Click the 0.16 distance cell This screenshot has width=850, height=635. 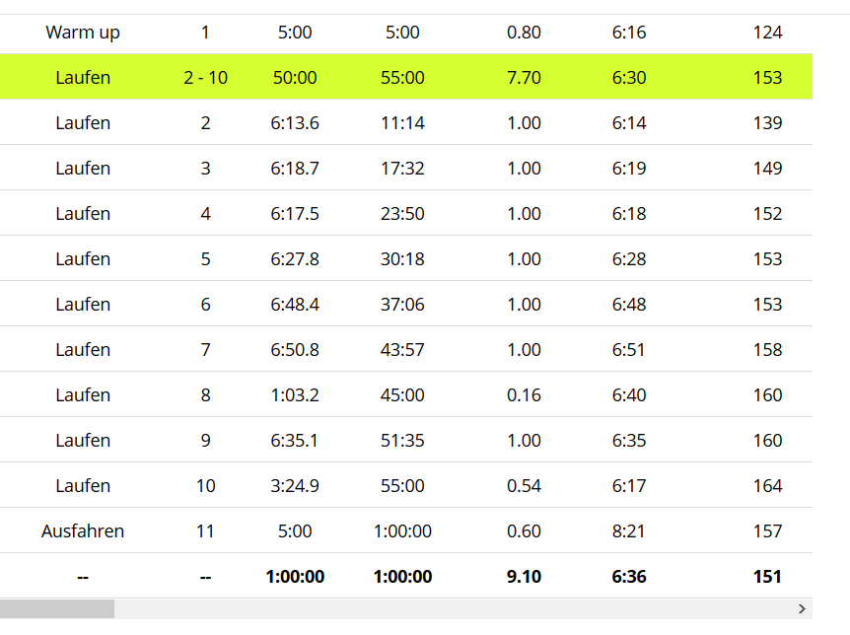(x=524, y=395)
